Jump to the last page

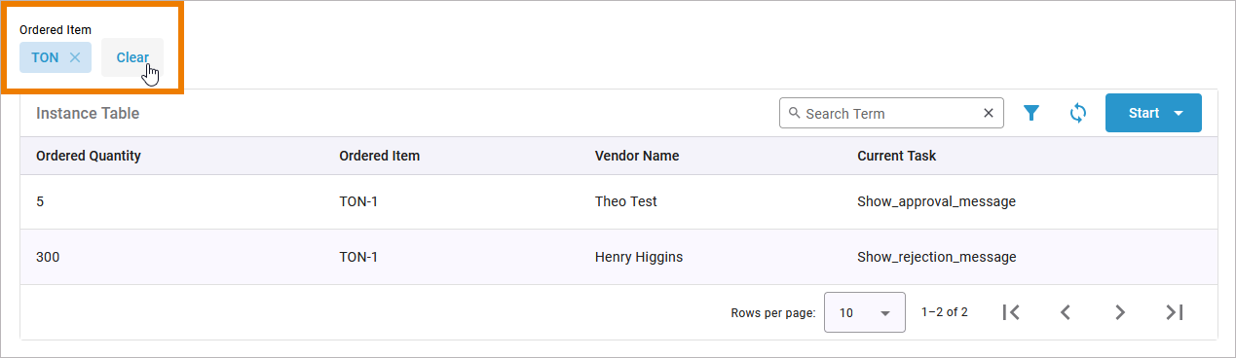1175,312
